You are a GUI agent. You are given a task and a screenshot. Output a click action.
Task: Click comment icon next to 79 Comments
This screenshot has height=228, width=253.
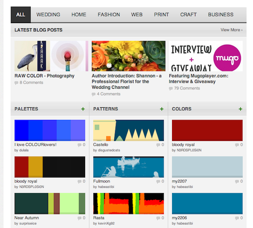pyautogui.click(x=171, y=88)
